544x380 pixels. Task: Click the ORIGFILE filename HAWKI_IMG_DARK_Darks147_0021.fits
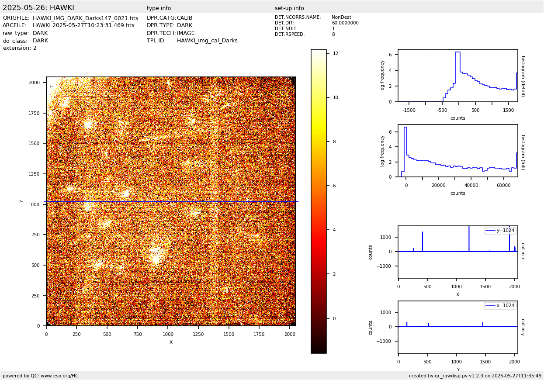point(85,18)
